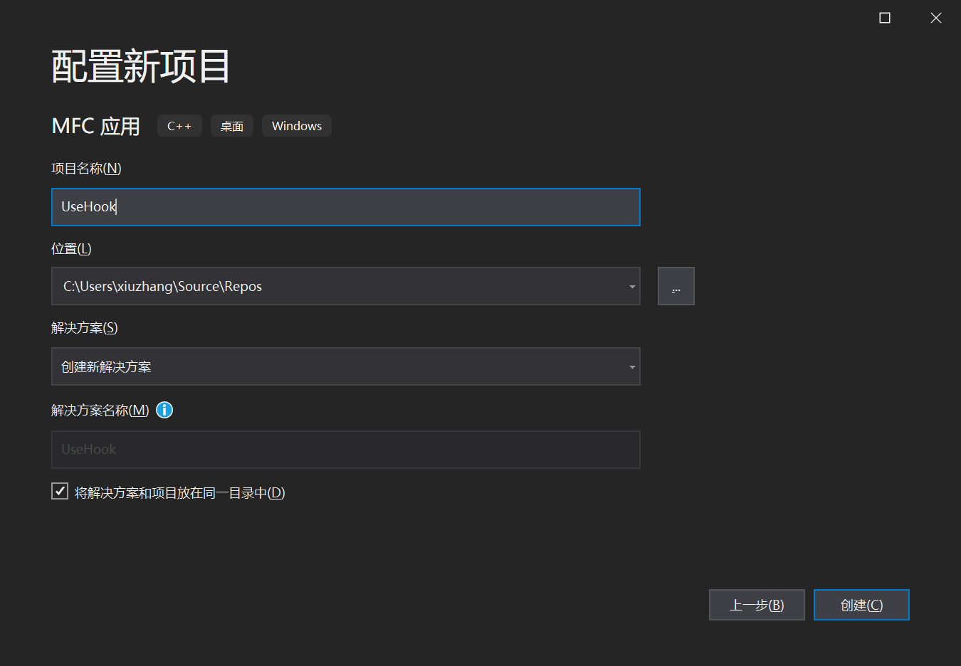Click the MFC 应用 template title
This screenshot has width=961, height=666.
[x=96, y=126]
